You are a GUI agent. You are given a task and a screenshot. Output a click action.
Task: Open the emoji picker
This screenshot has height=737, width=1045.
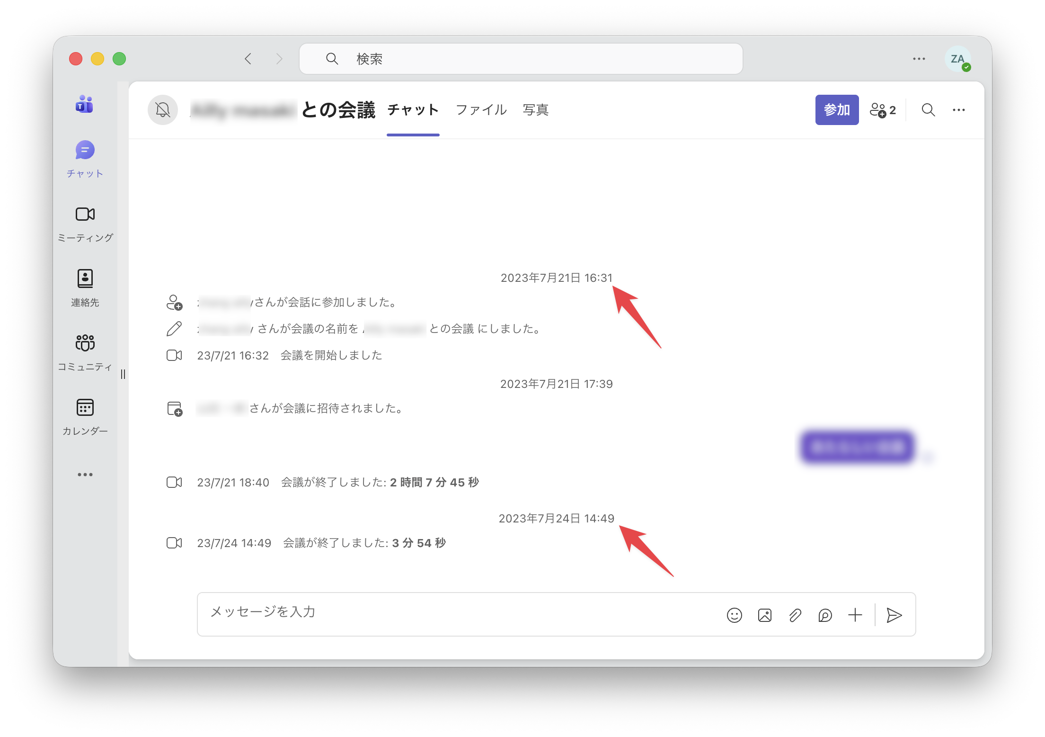pos(735,615)
